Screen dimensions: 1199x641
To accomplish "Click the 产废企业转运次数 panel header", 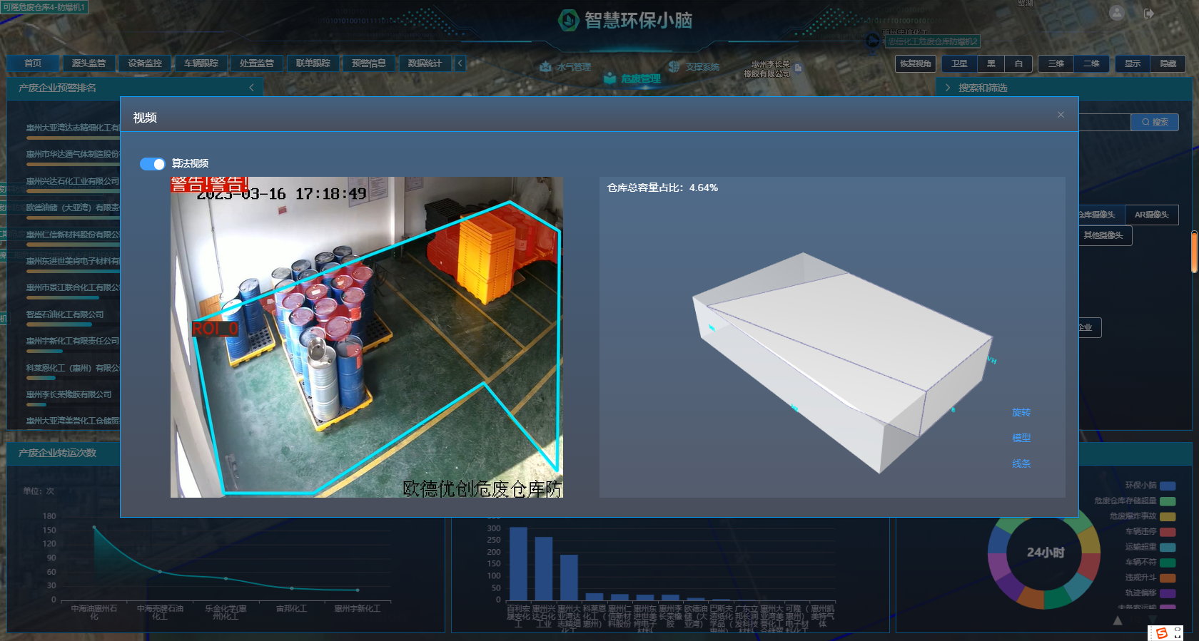I will [64, 453].
